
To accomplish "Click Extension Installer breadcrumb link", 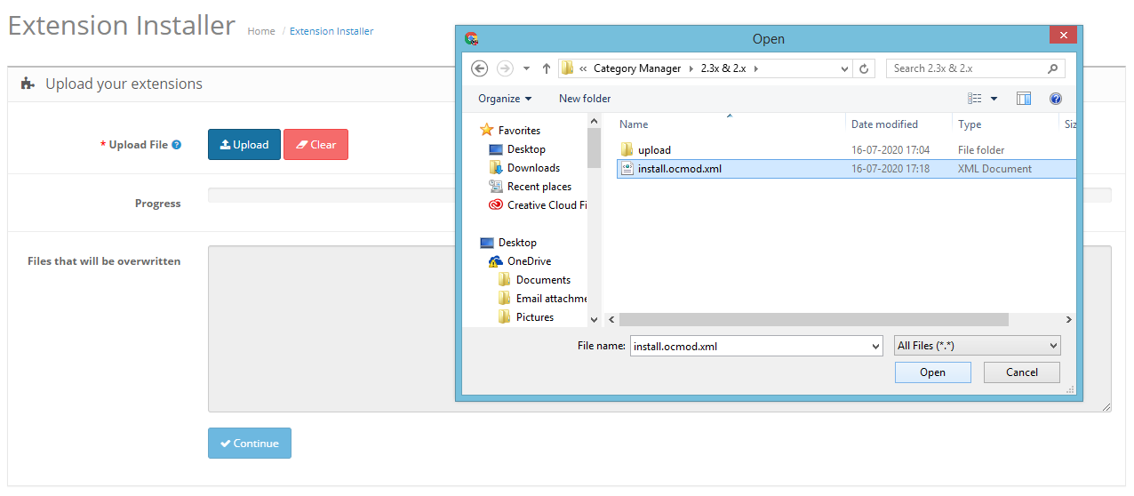I will point(331,31).
